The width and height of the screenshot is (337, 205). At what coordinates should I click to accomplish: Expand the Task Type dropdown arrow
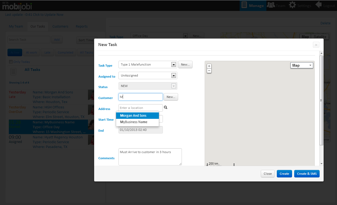(x=174, y=64)
